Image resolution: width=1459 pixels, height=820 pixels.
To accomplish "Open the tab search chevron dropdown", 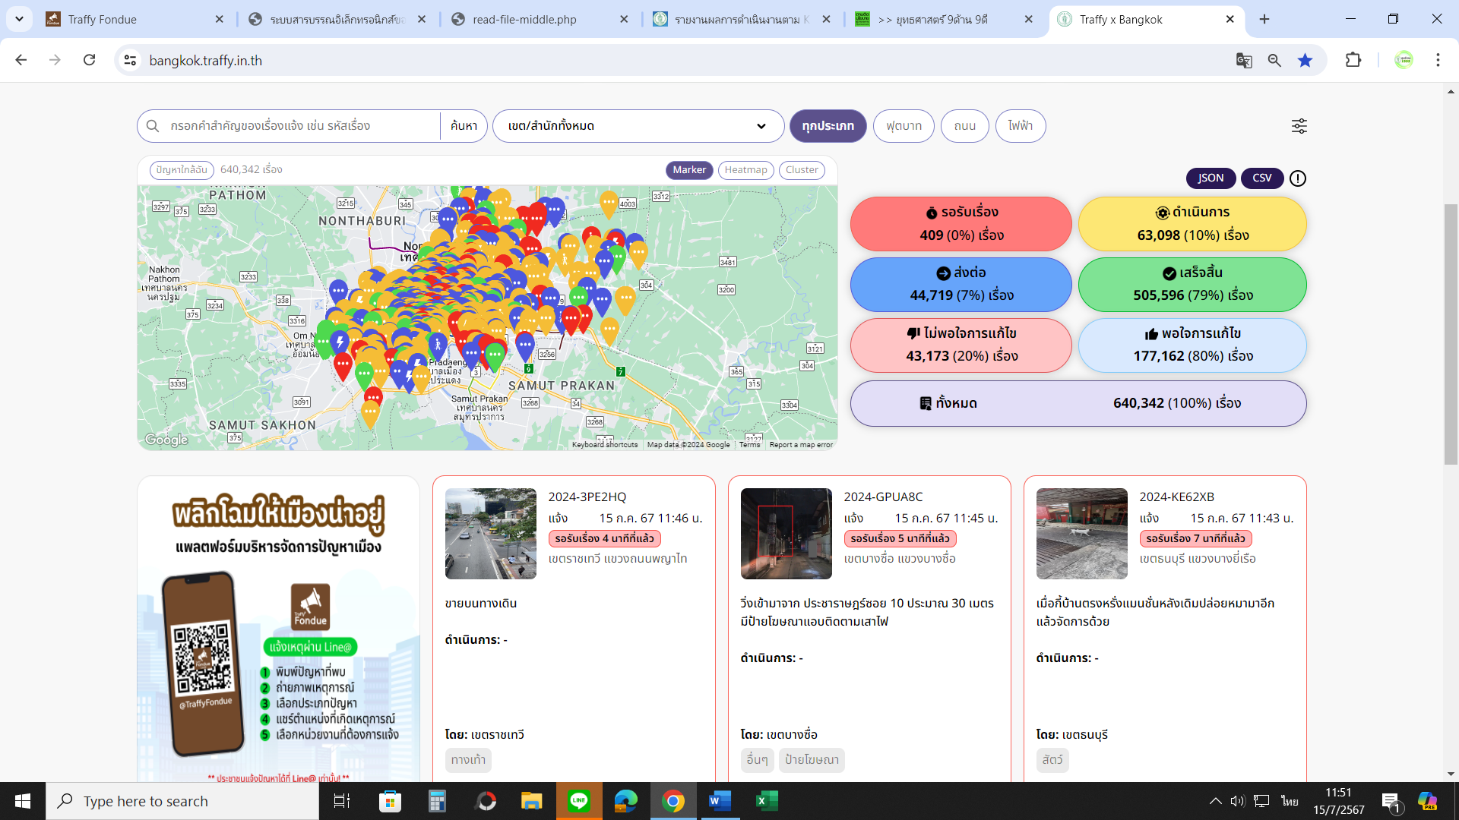I will point(19,19).
